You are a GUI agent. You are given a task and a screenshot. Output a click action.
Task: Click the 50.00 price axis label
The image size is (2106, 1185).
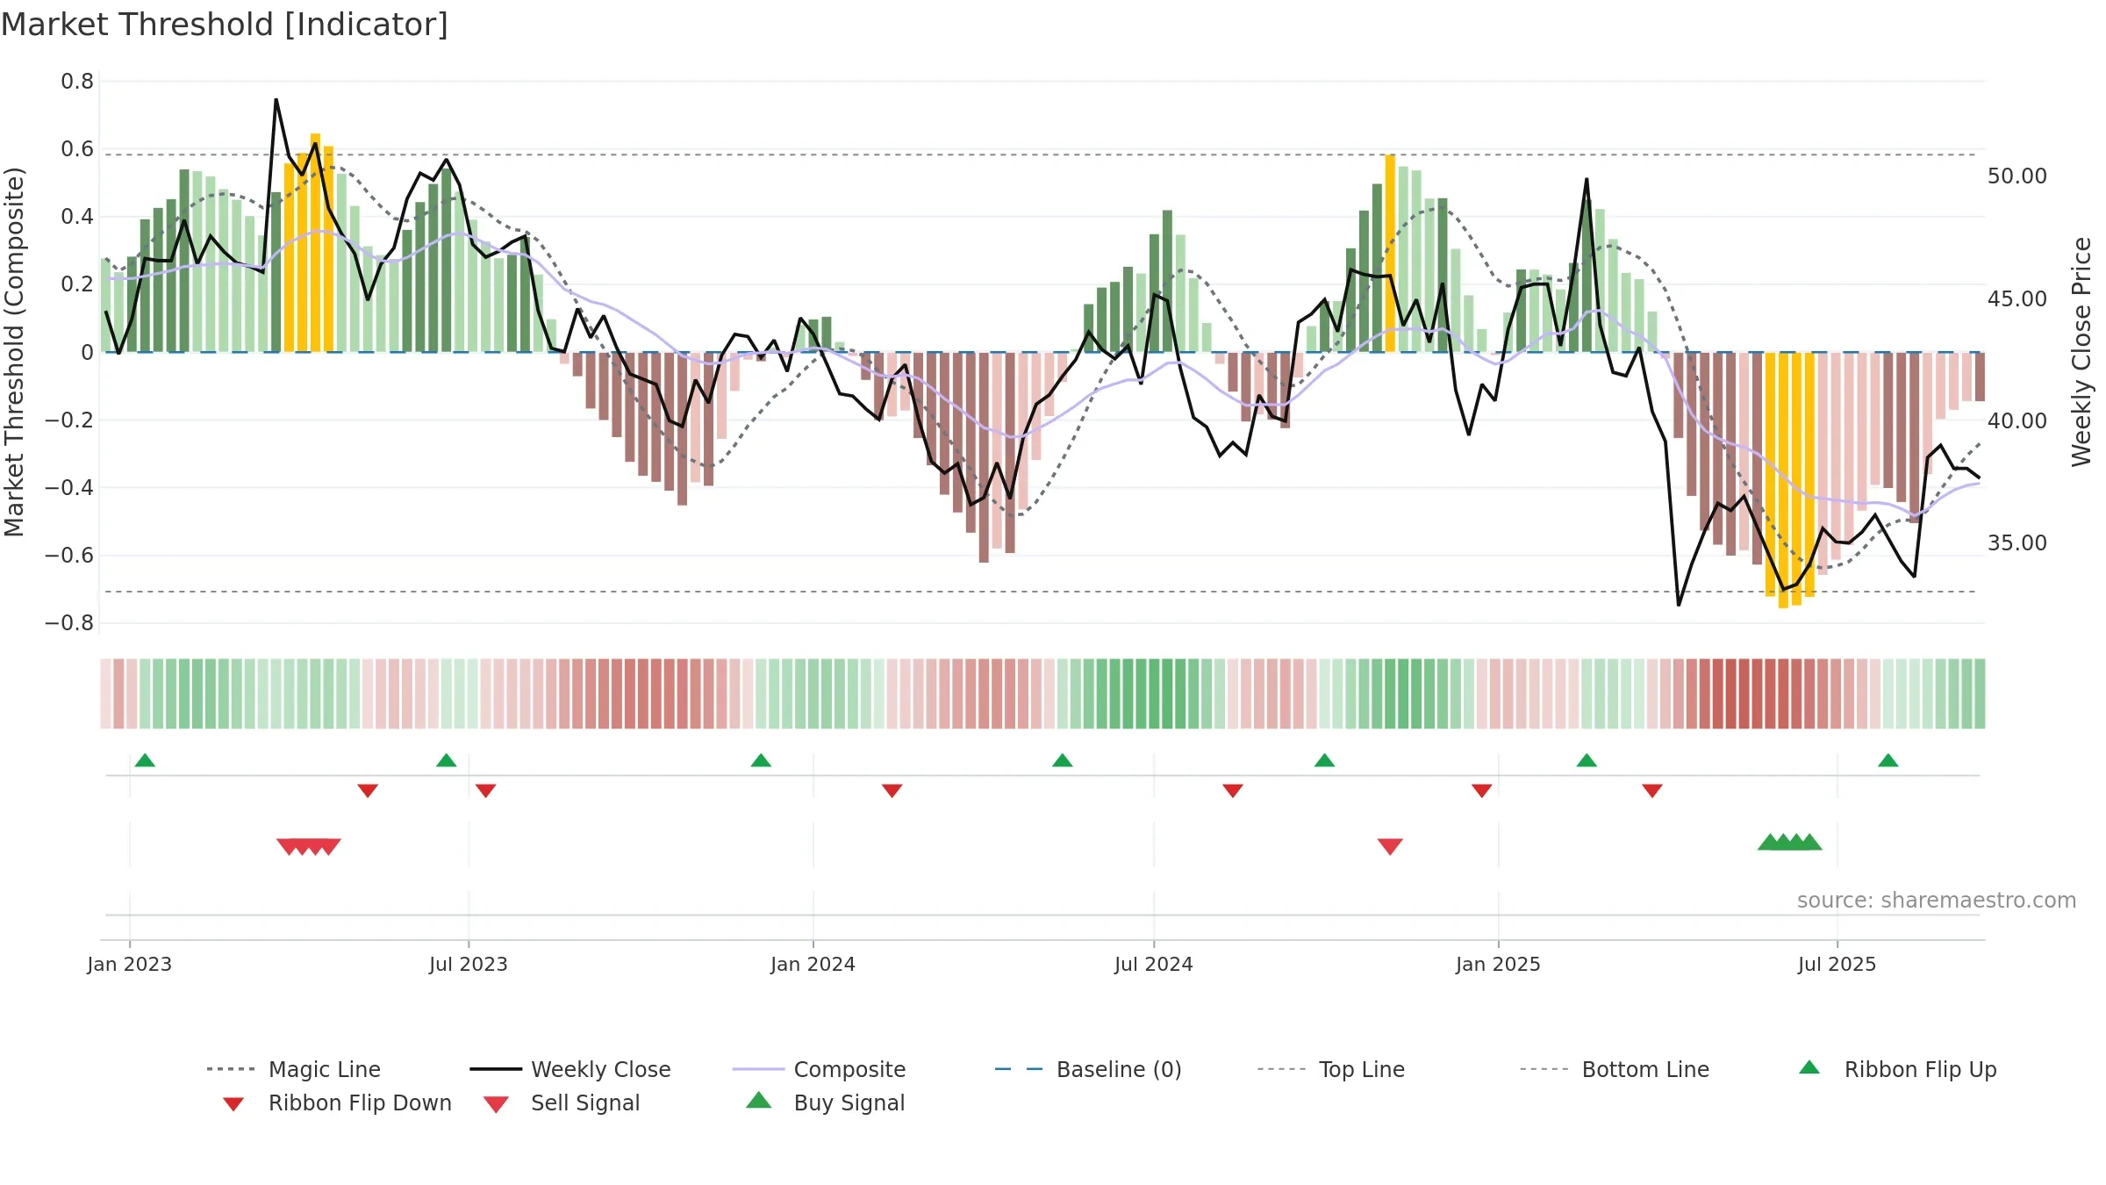[x=2017, y=176]
